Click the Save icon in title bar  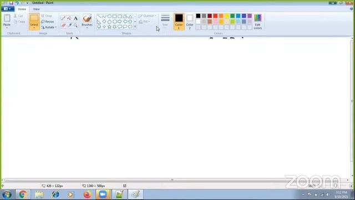[x=11, y=3]
